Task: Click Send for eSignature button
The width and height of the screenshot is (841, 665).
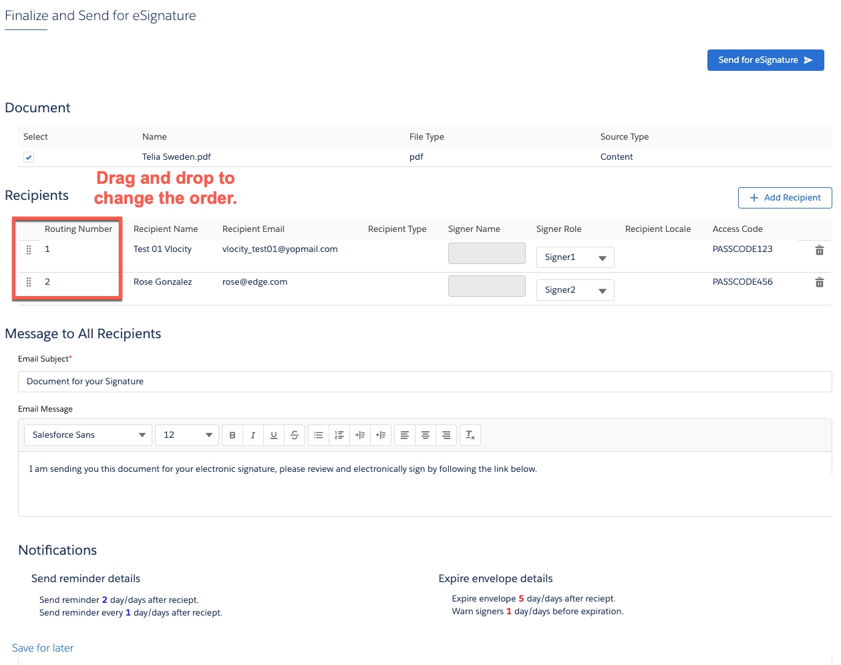Action: click(766, 60)
